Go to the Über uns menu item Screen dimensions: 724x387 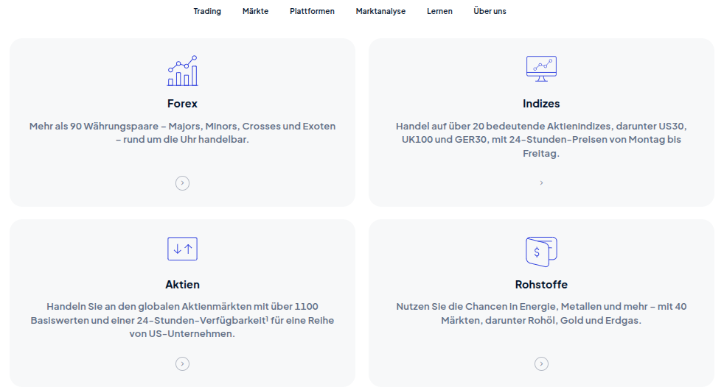pos(490,11)
